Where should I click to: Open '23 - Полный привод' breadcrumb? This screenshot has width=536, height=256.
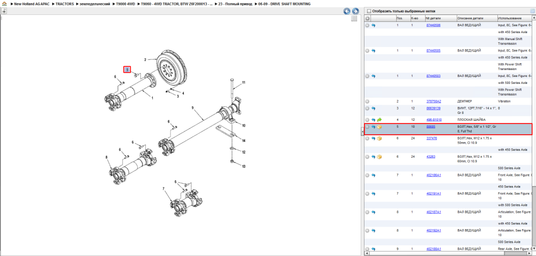tap(235, 4)
